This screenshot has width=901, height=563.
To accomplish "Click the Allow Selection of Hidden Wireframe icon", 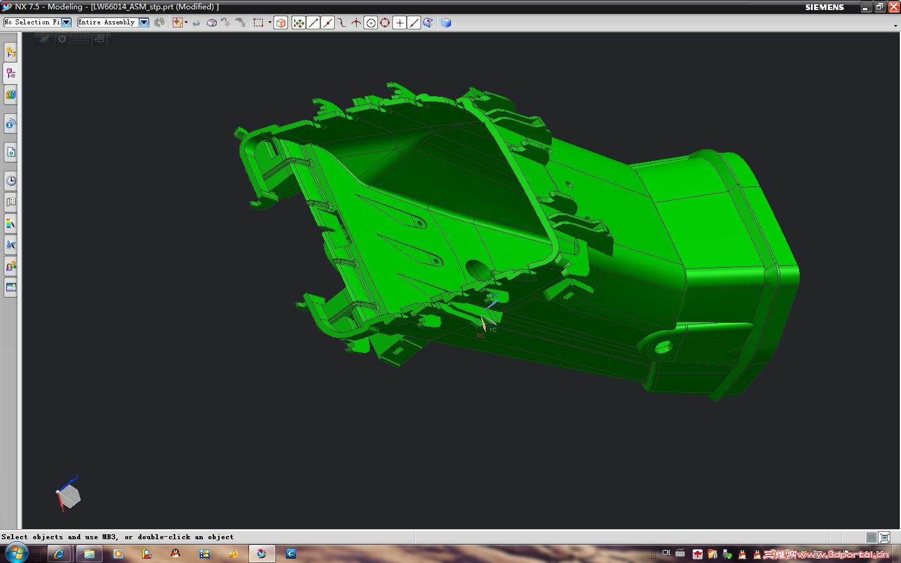I will (211, 23).
